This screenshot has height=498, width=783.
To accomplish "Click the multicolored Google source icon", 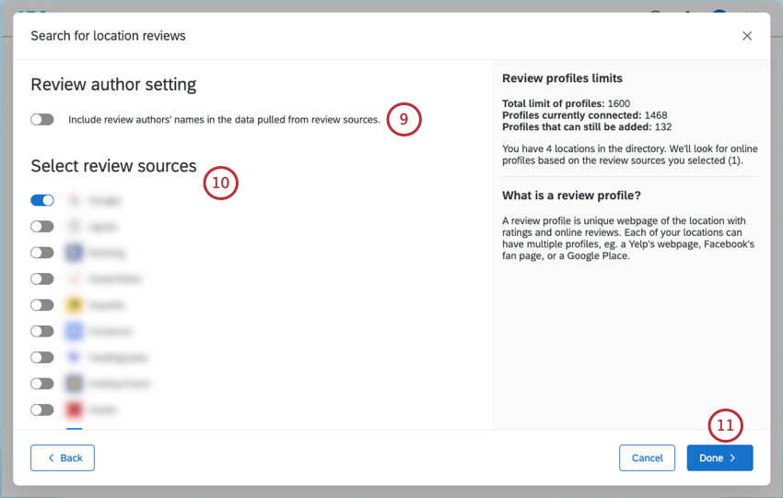I will point(74,200).
